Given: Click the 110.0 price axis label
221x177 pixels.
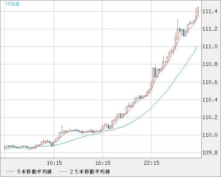Looking at the screenshot, I should click(x=210, y=135).
